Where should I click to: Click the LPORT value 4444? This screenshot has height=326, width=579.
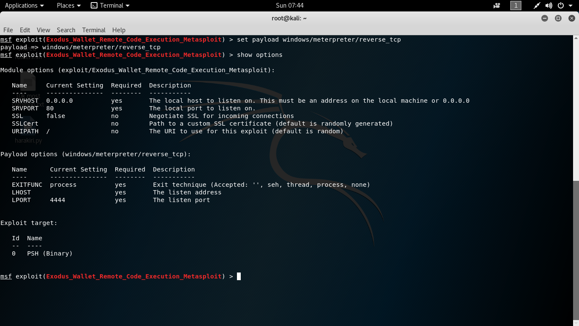[58, 200]
